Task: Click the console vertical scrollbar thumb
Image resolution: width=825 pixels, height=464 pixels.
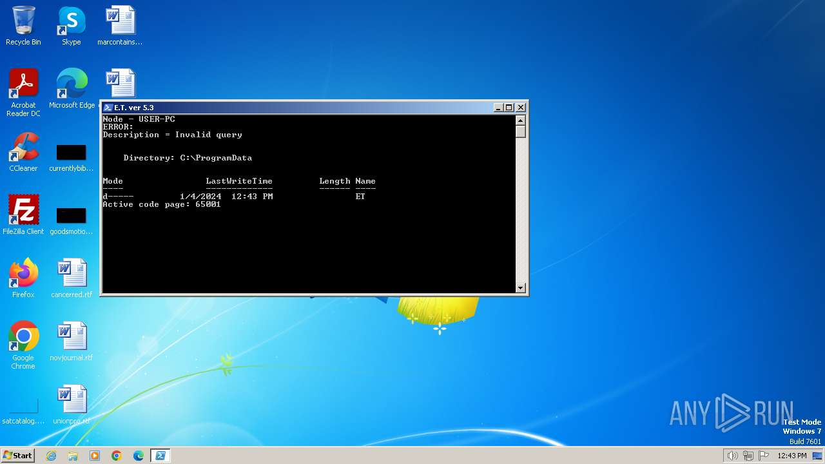Action: (x=521, y=131)
